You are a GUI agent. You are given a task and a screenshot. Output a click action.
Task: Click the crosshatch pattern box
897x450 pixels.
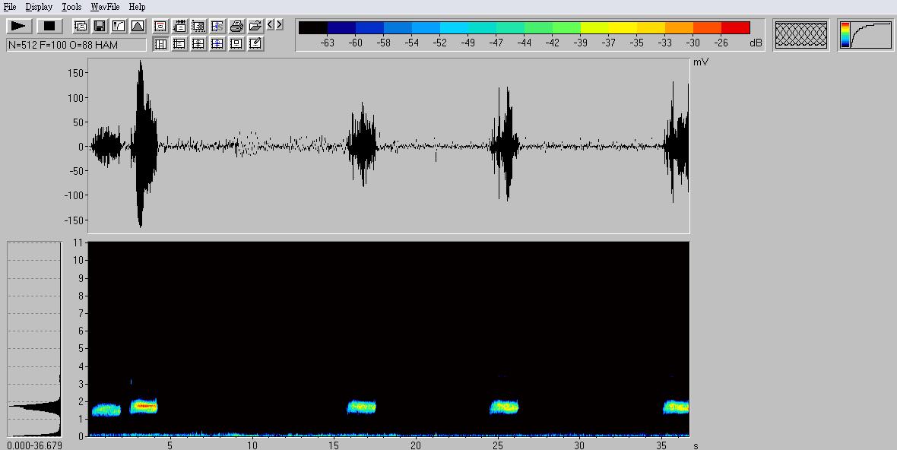click(800, 35)
